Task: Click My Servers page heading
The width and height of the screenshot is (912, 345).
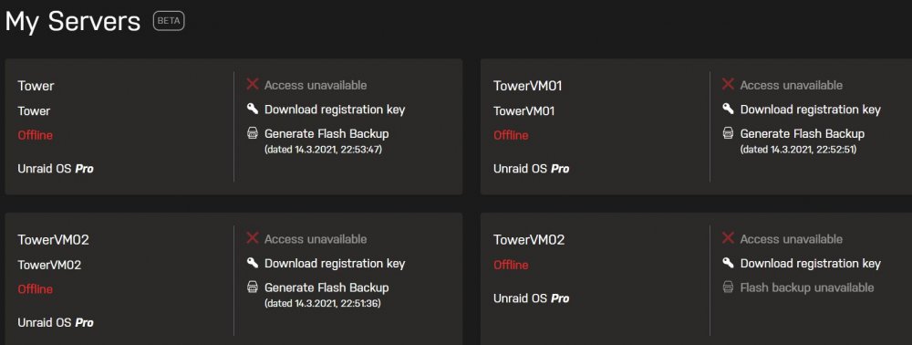Action: coord(73,22)
